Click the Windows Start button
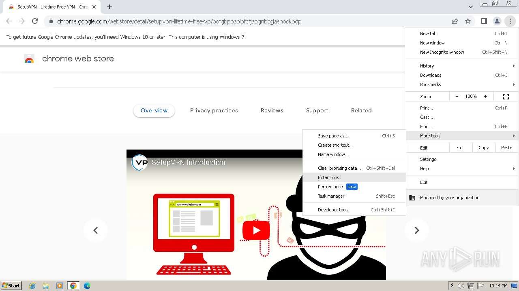 pyautogui.click(x=11, y=285)
